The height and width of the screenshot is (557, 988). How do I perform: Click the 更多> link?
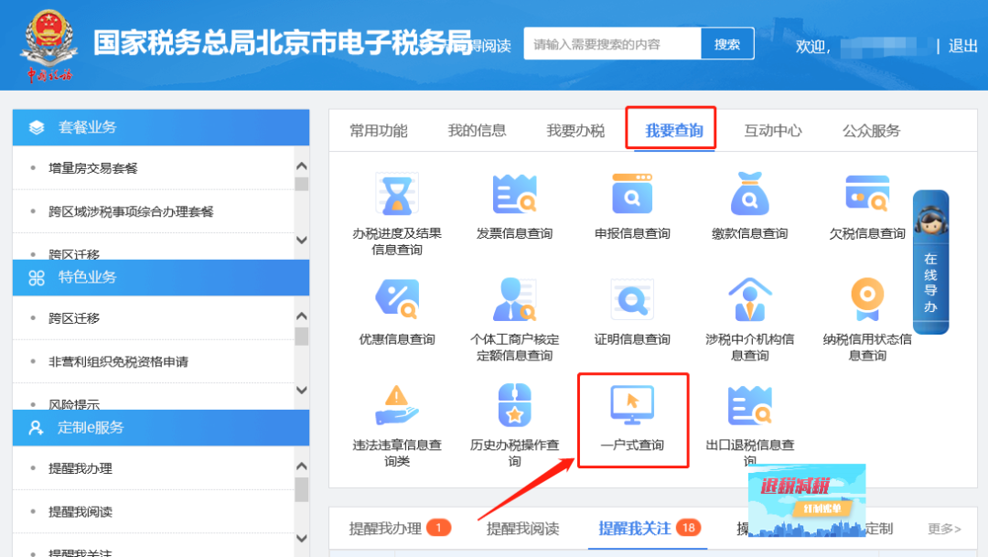[944, 529]
